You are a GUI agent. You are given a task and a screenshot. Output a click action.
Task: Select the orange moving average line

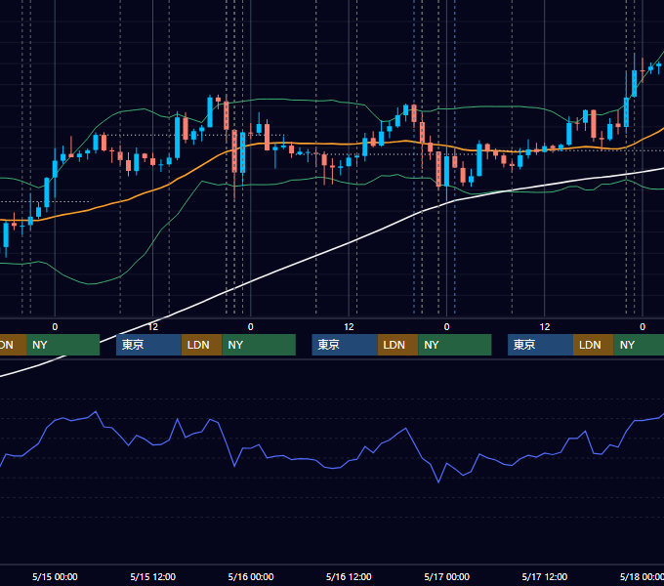[x=330, y=144]
